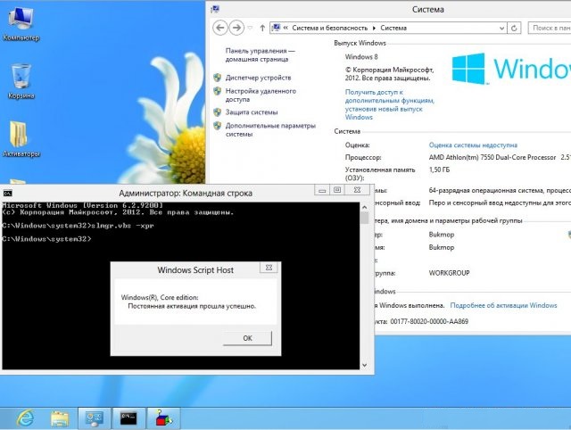
Task: Open Защита системы link
Action: (252, 112)
